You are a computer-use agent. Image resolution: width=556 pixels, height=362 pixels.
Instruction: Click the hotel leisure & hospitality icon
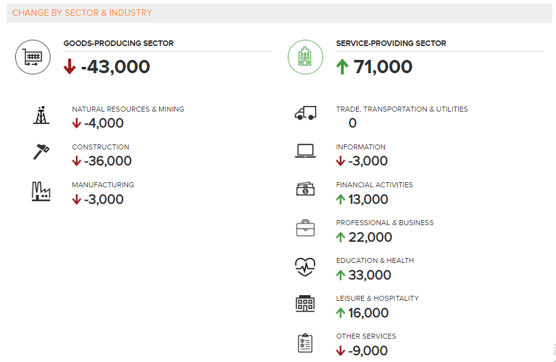pos(305,304)
